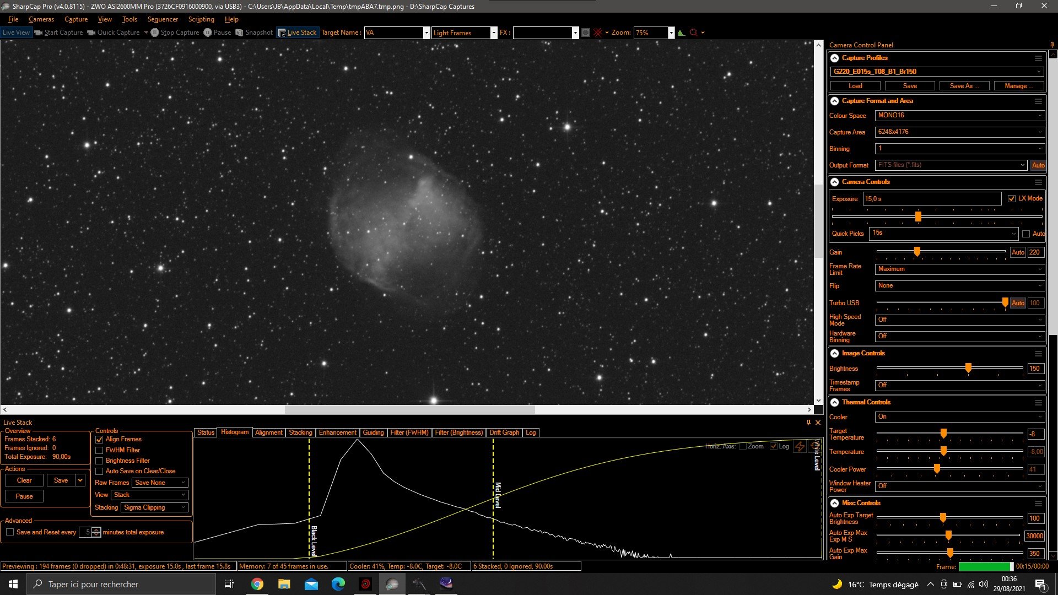
Task: Enable Save and Reset every checkbox
Action: point(10,532)
